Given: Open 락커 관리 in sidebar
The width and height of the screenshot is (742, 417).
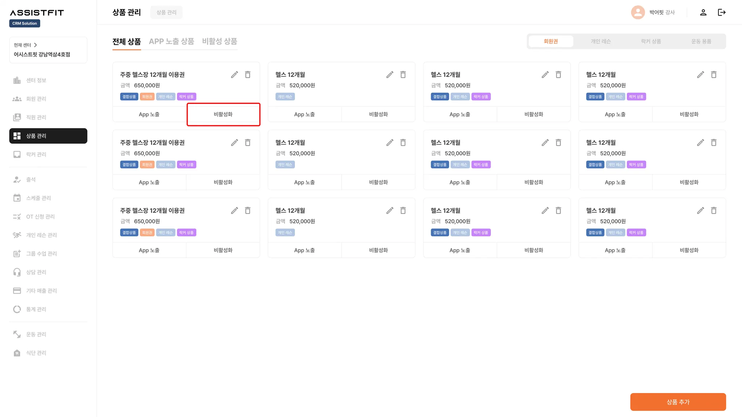Looking at the screenshot, I should [36, 154].
